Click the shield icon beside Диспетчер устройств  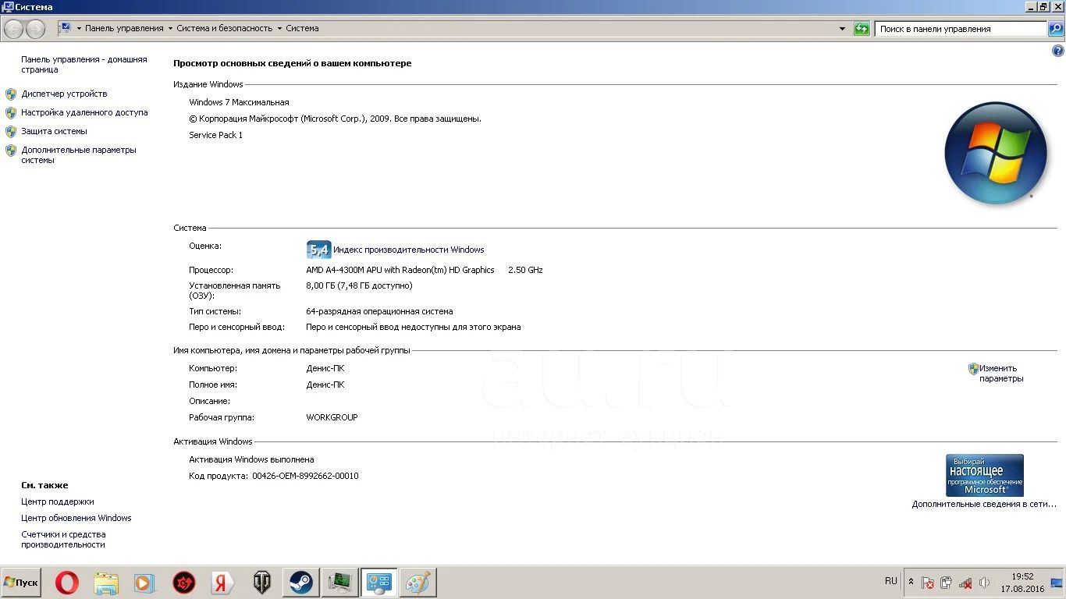11,94
